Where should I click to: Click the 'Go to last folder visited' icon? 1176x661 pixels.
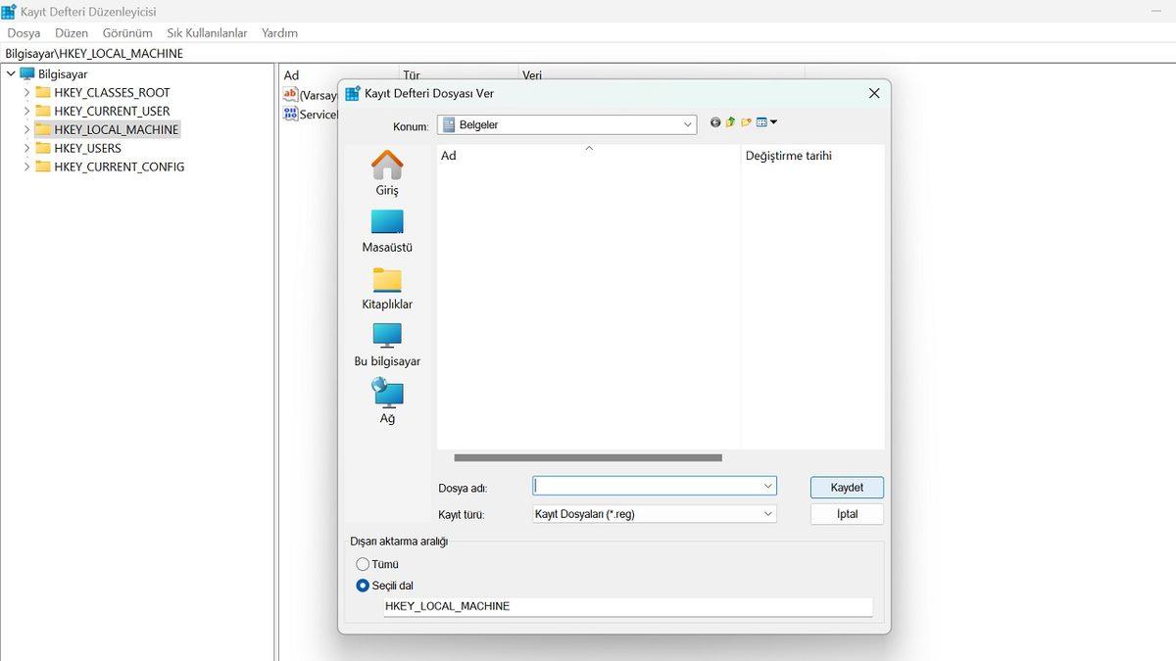coord(713,121)
